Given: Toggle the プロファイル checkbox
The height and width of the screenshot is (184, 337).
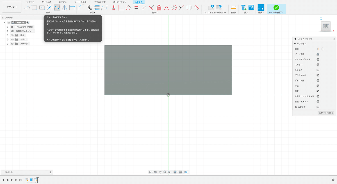Looking at the screenshot, I should (318, 75).
